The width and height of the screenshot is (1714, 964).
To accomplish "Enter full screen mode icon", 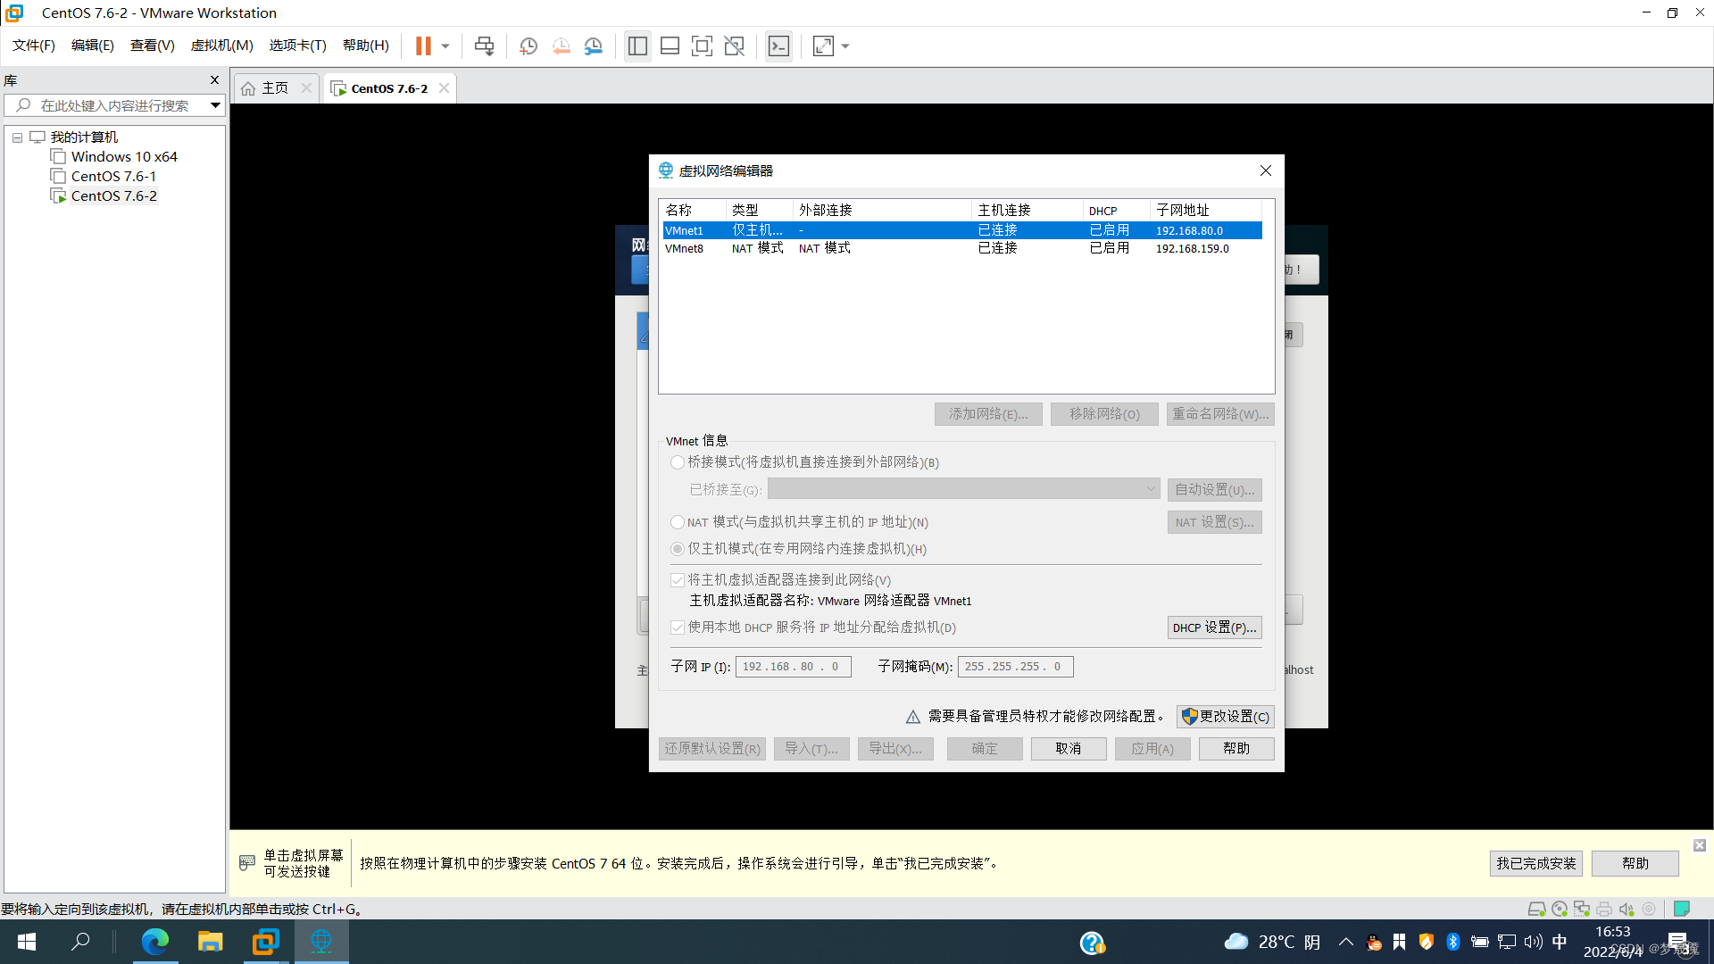I will coord(702,46).
